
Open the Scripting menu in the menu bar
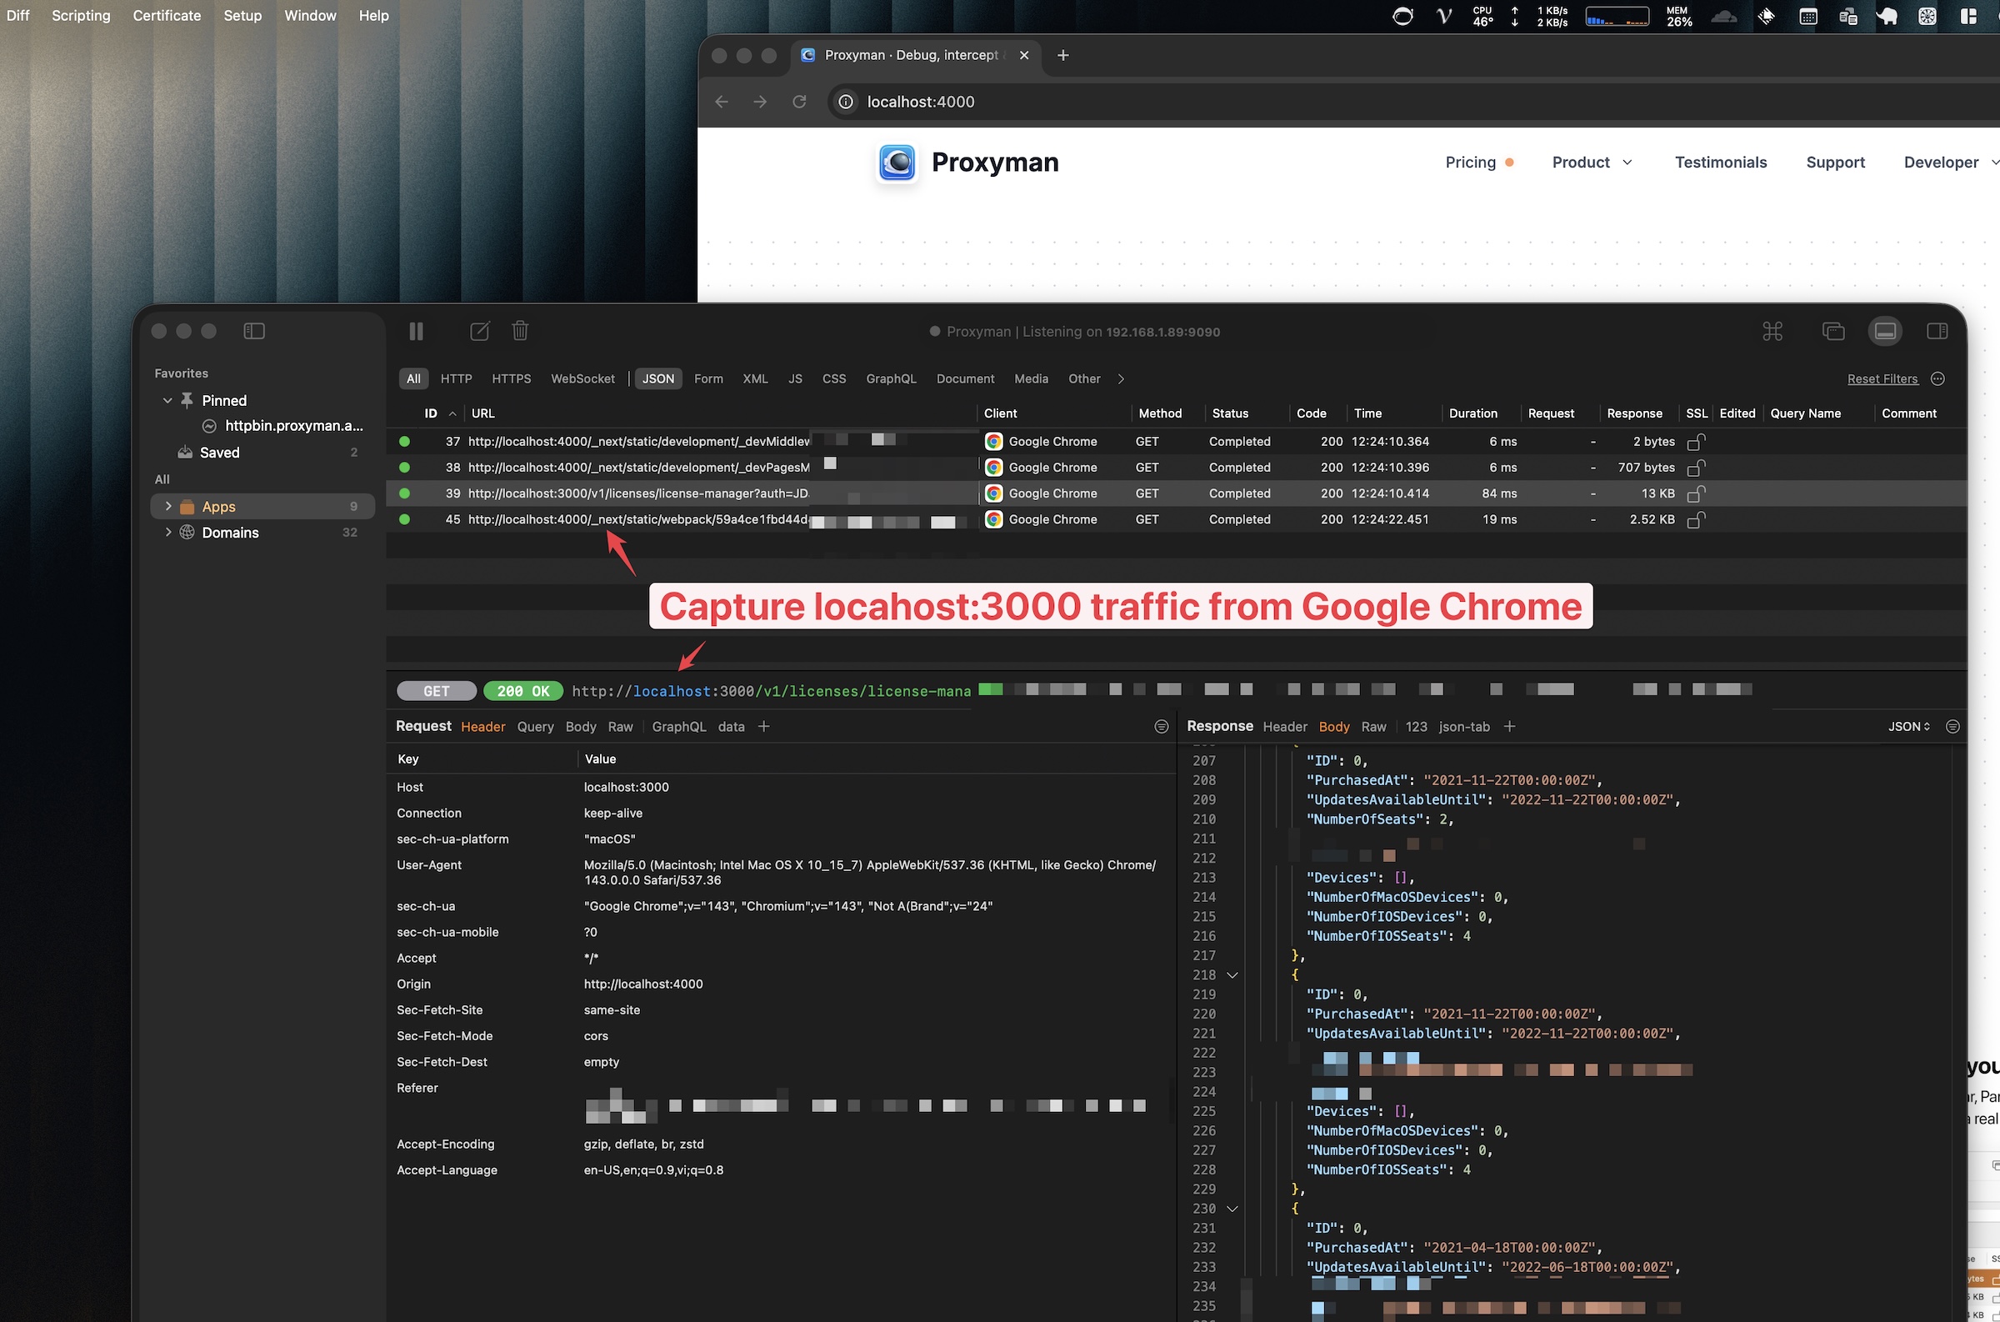[80, 15]
